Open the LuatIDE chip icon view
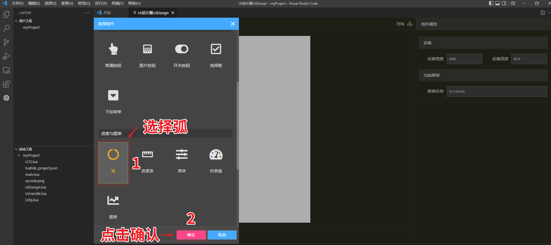Viewport: 551px width, 245px height. [6, 98]
